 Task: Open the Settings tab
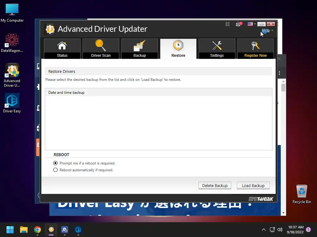(x=217, y=49)
